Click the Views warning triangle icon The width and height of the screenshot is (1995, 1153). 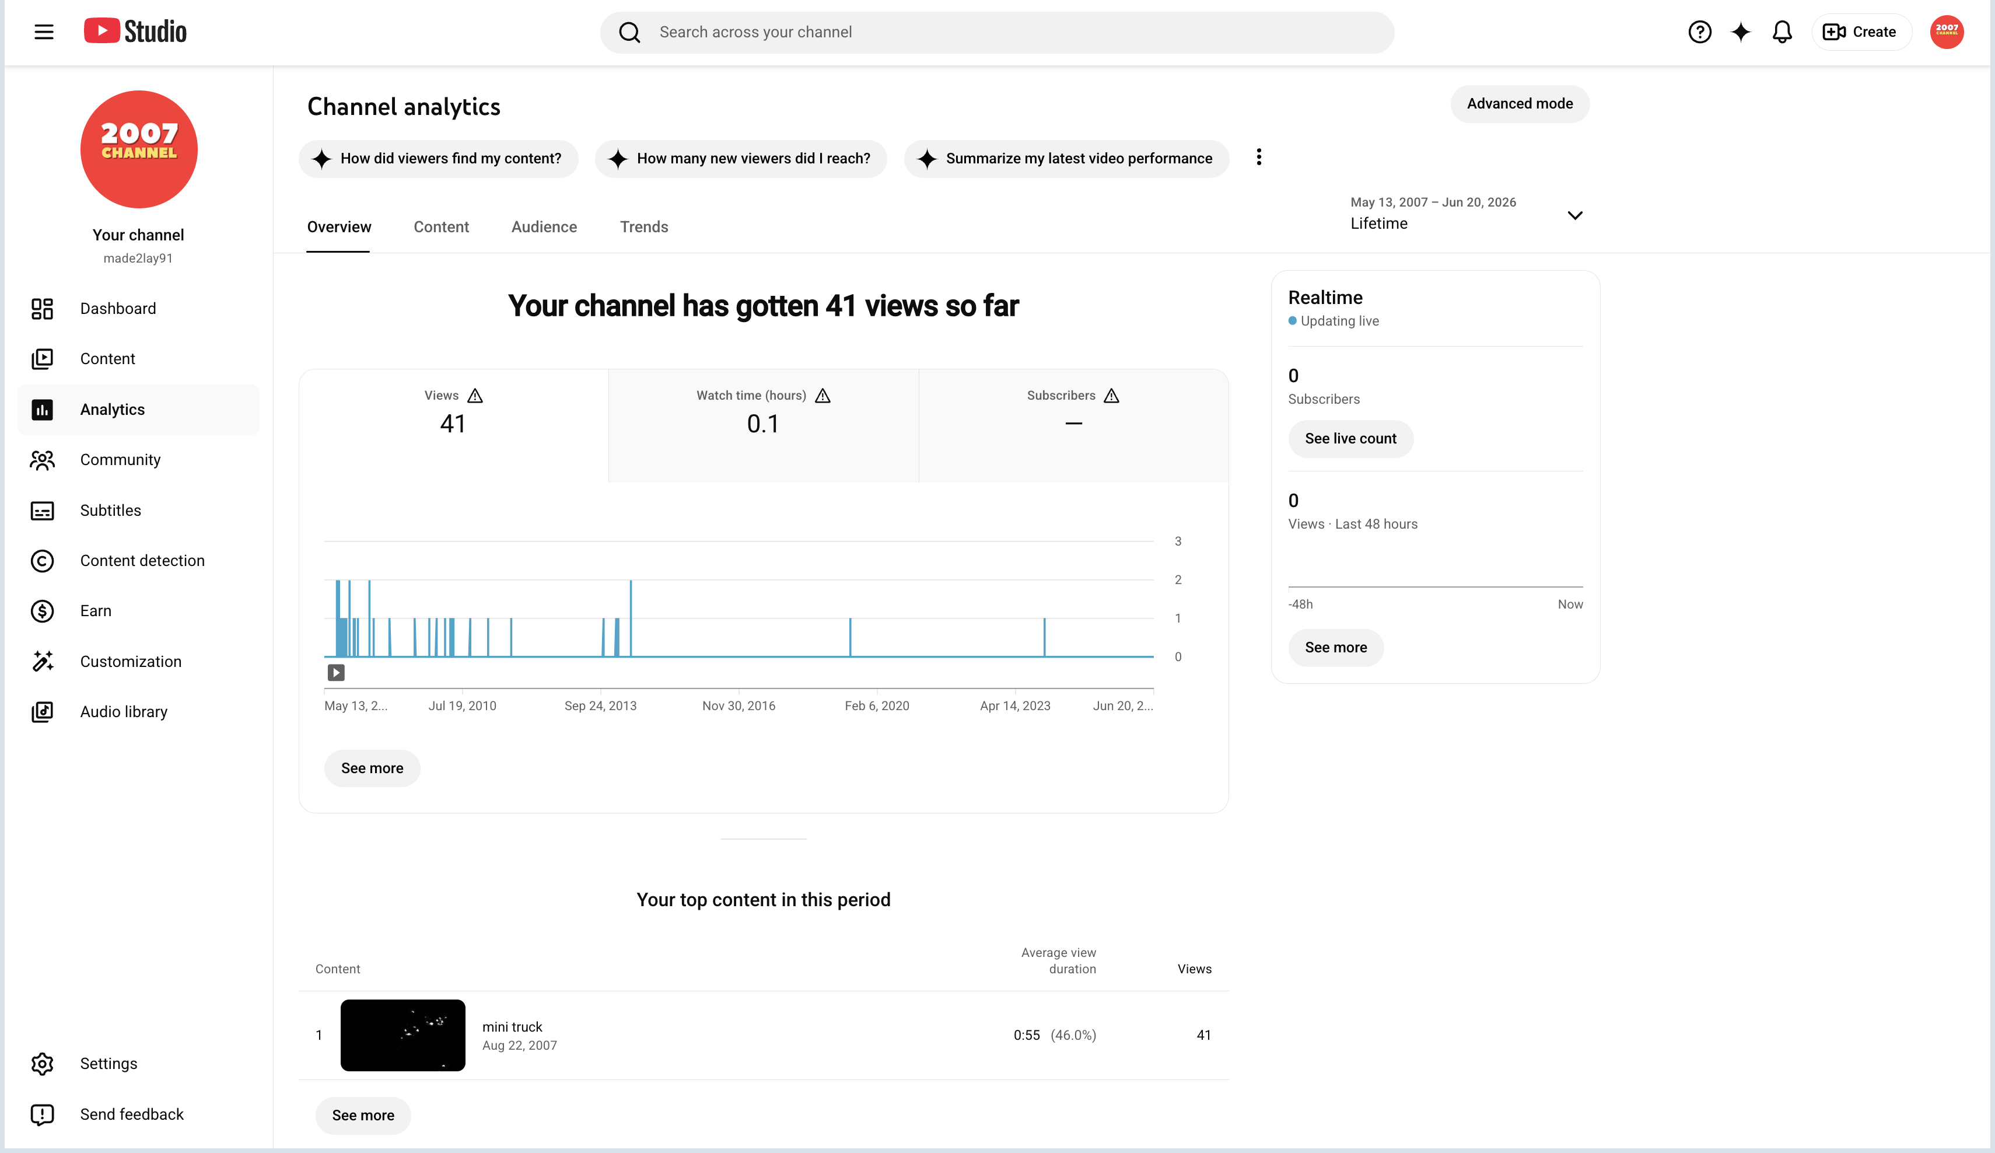tap(475, 395)
